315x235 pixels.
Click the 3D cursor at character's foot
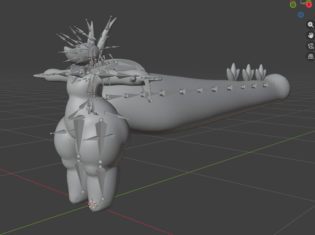(x=92, y=204)
